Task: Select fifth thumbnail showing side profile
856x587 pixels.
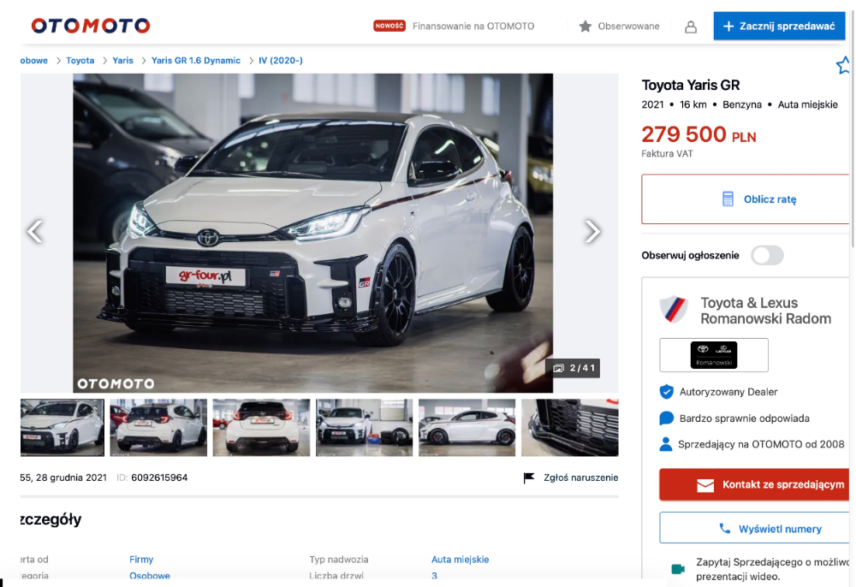Action: (x=467, y=427)
